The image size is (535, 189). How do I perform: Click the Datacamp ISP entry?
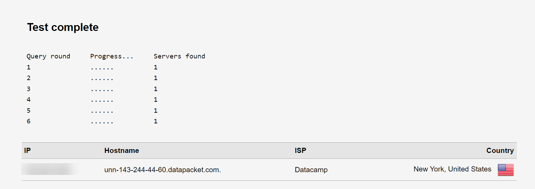coord(311,170)
